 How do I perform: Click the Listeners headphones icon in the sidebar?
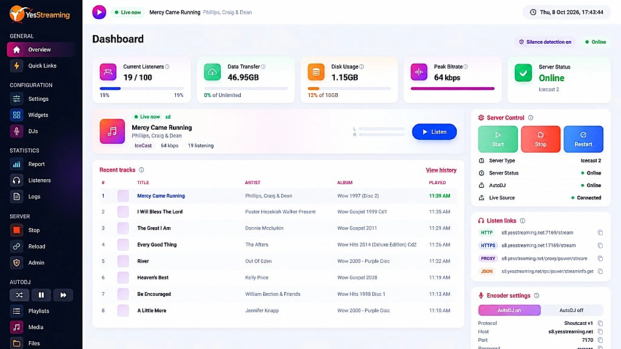tap(16, 180)
